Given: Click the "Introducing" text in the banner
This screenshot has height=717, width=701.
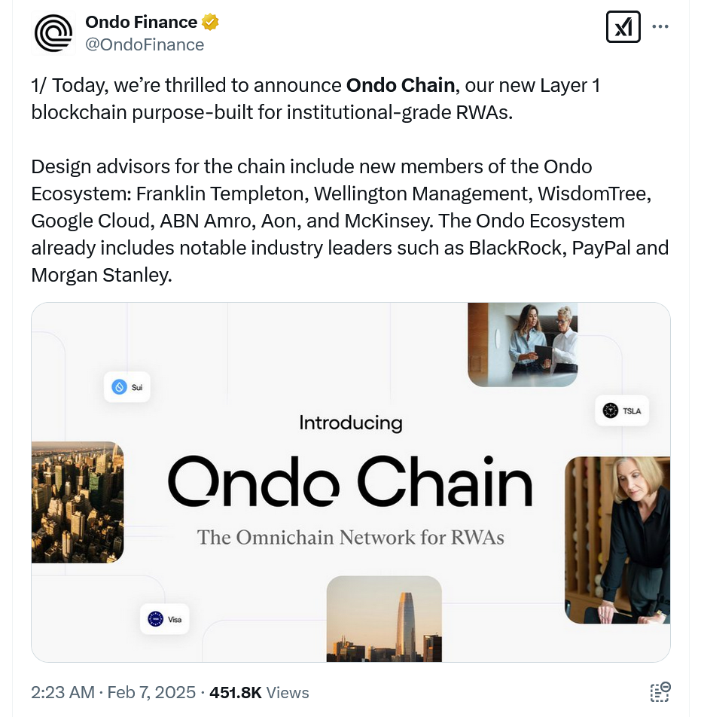Looking at the screenshot, I should [350, 423].
